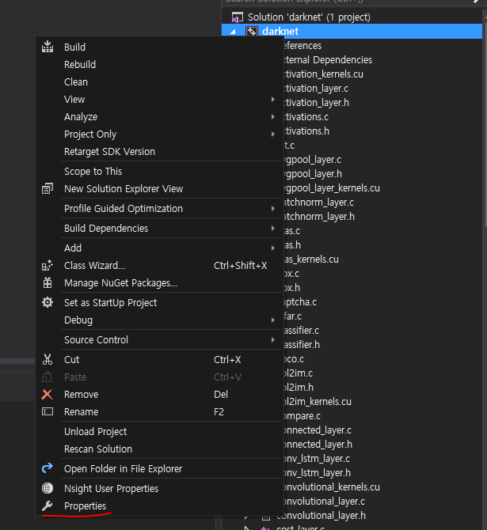
Task: Click the Rename icon
Action: point(48,411)
